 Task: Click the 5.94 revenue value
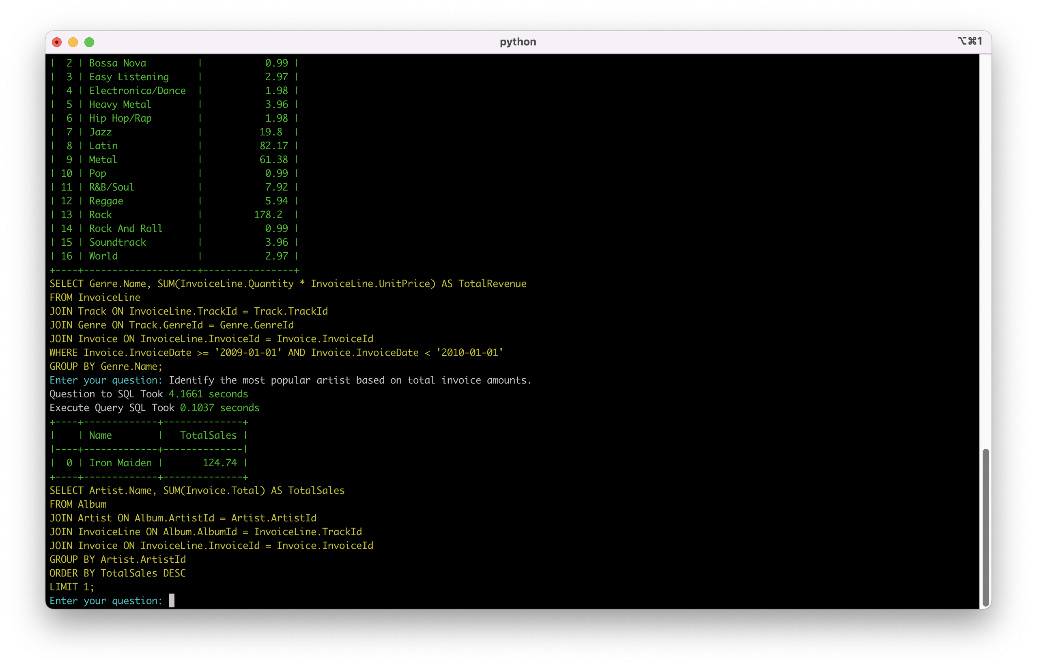[x=276, y=201]
